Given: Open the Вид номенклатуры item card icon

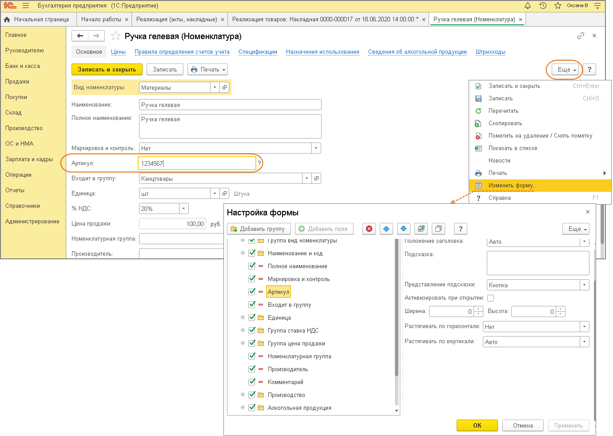Looking at the screenshot, I should point(224,87).
